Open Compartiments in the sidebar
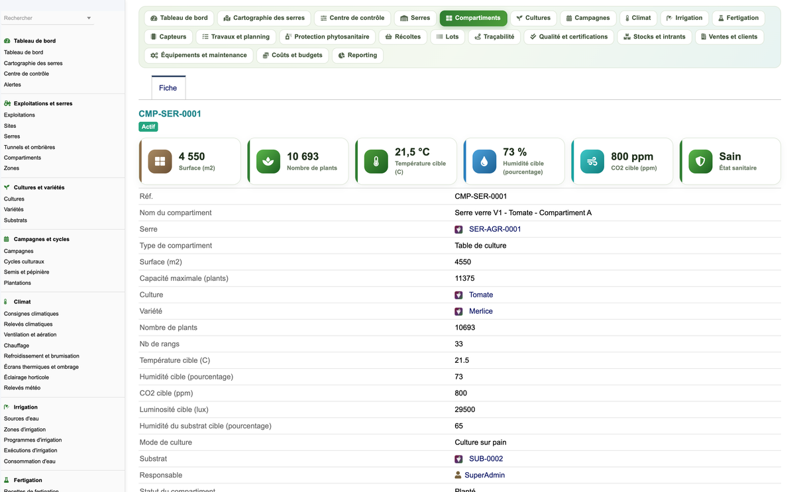The width and height of the screenshot is (795, 492). tap(23, 158)
